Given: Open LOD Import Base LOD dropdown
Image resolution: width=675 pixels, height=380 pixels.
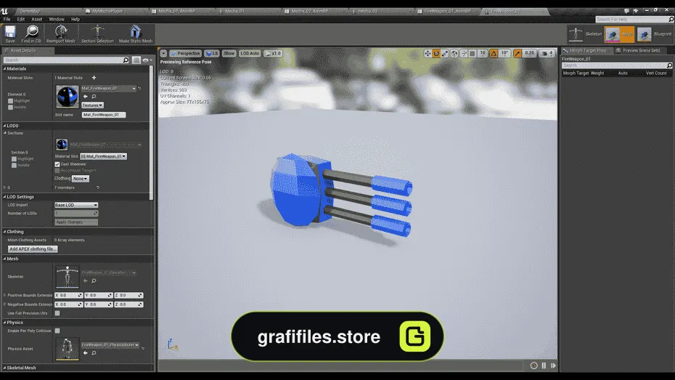Looking at the screenshot, I should tap(76, 205).
